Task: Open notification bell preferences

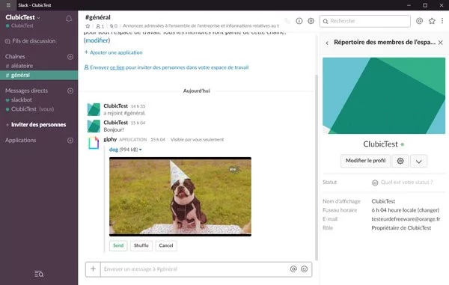Action: pyautogui.click(x=69, y=19)
